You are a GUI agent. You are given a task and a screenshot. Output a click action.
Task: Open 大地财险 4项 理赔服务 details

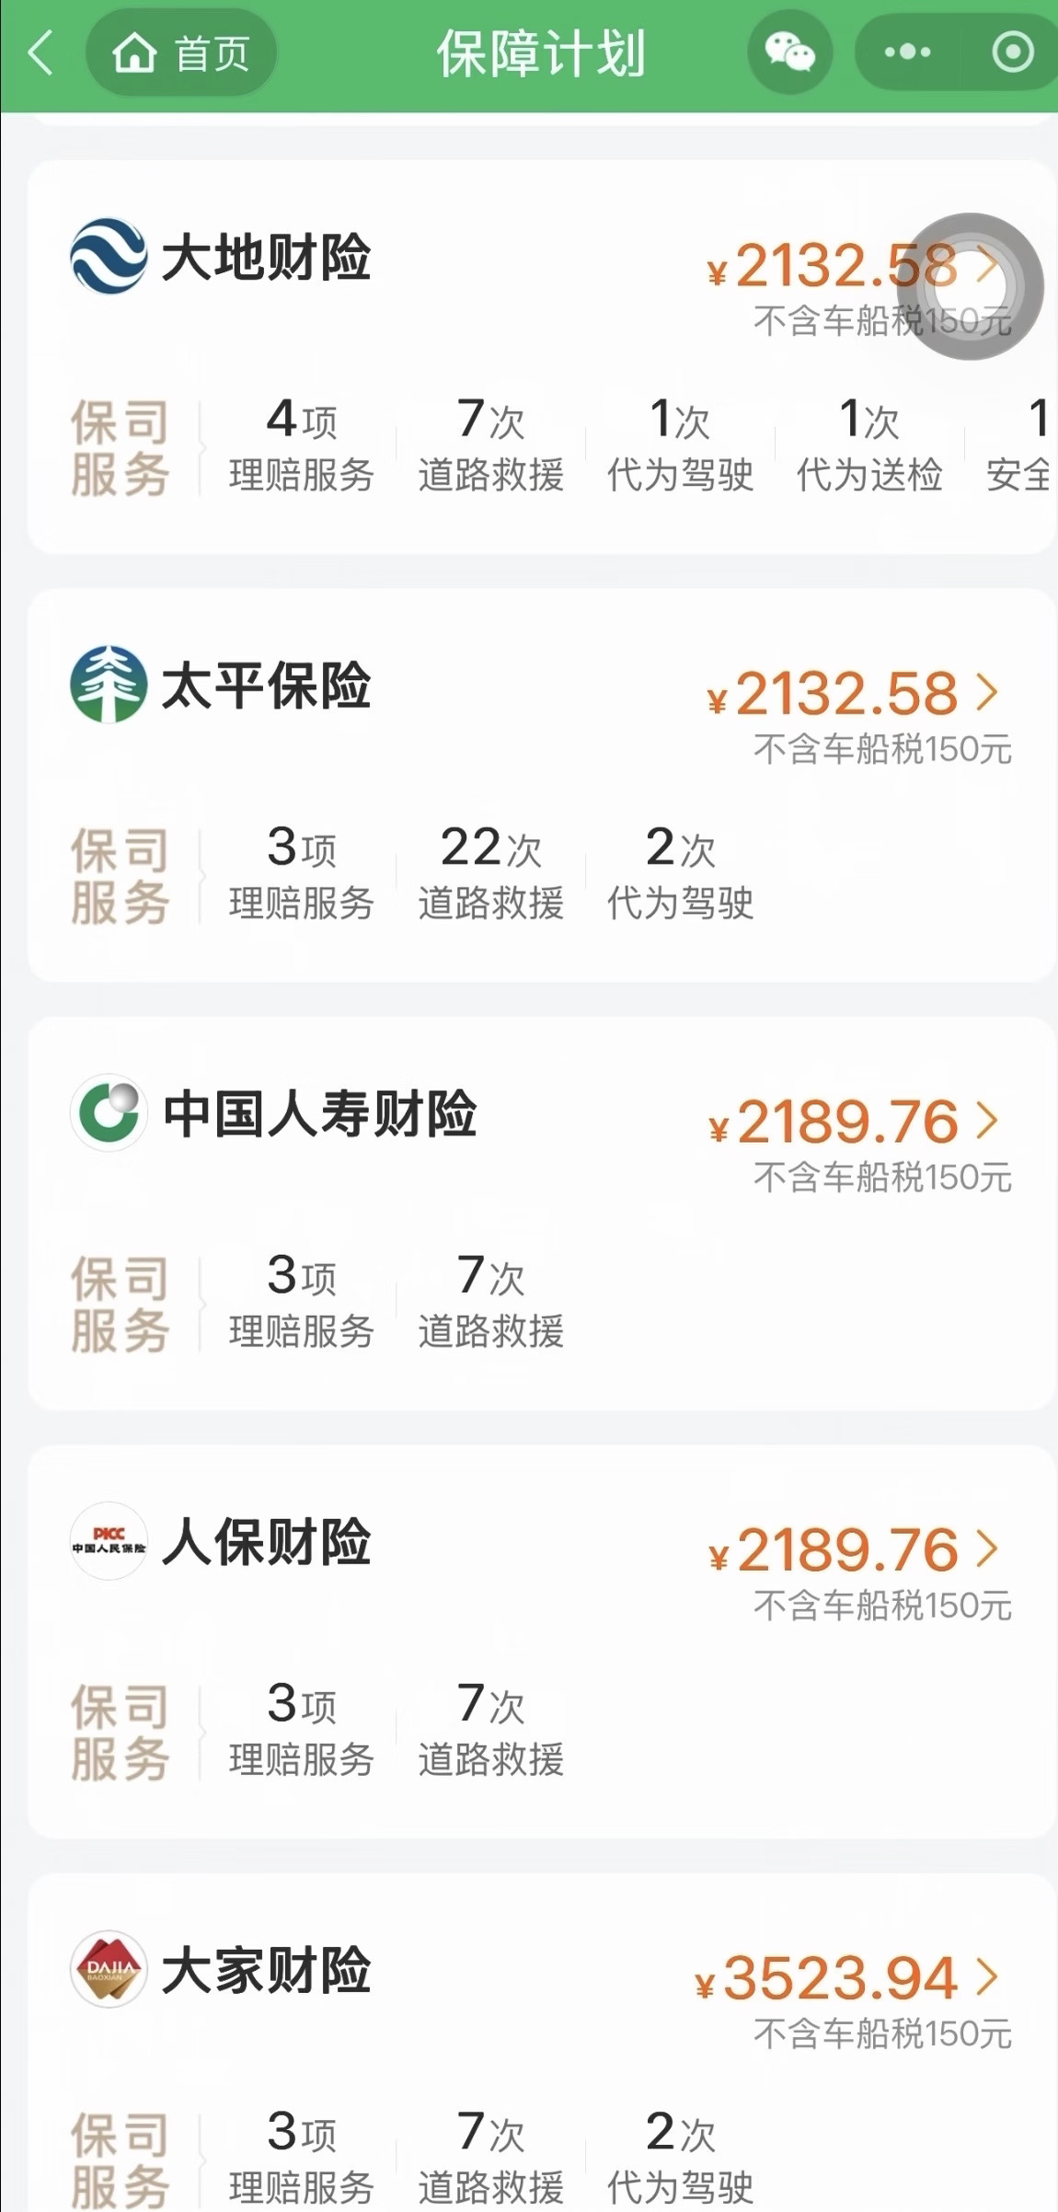click(x=302, y=447)
